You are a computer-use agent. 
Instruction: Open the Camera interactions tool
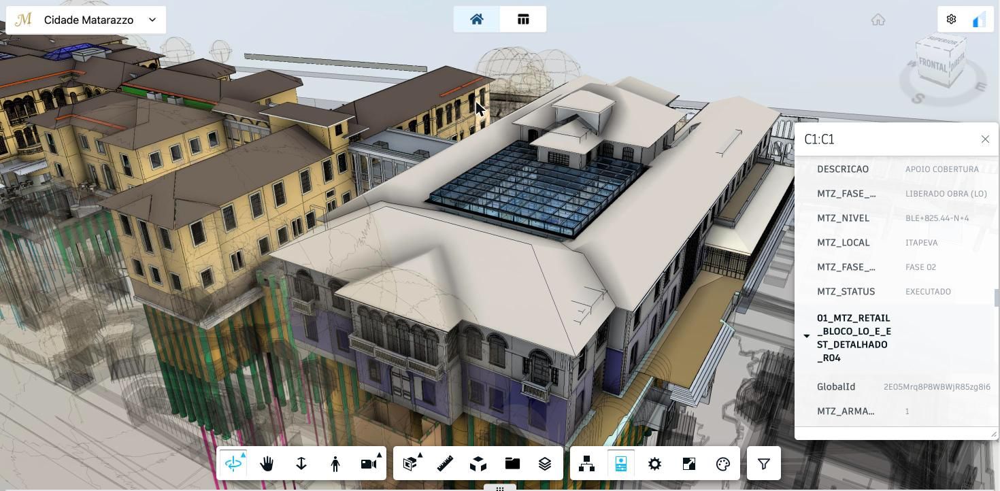tap(369, 464)
